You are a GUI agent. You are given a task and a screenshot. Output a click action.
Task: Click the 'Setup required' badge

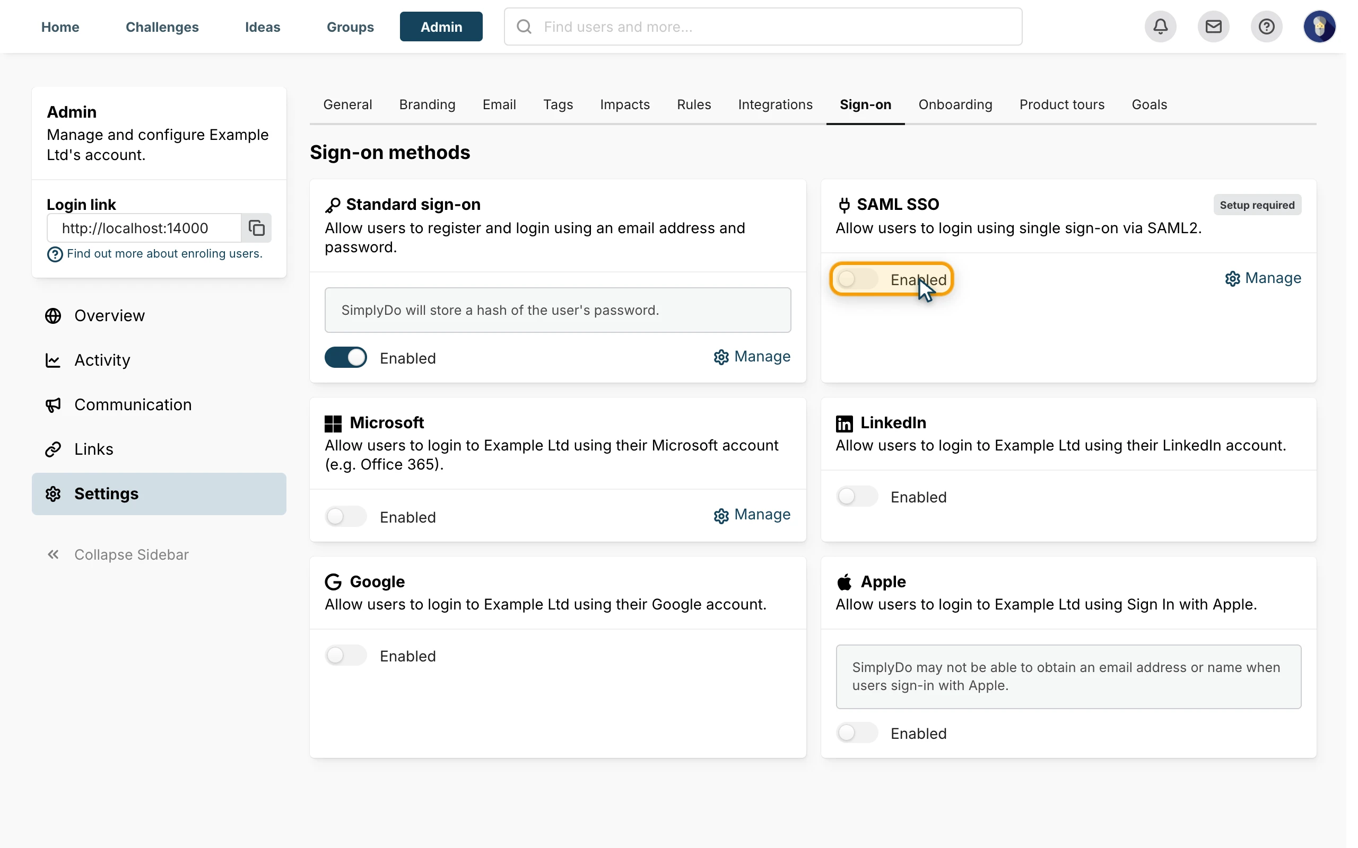1257,205
